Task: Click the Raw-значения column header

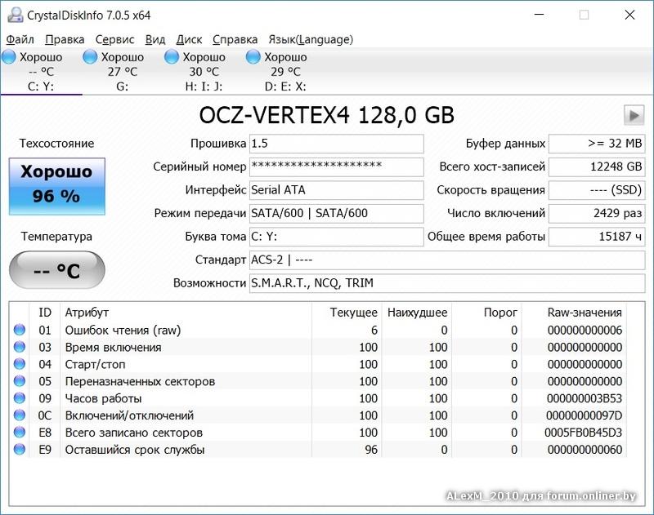Action: (575, 313)
